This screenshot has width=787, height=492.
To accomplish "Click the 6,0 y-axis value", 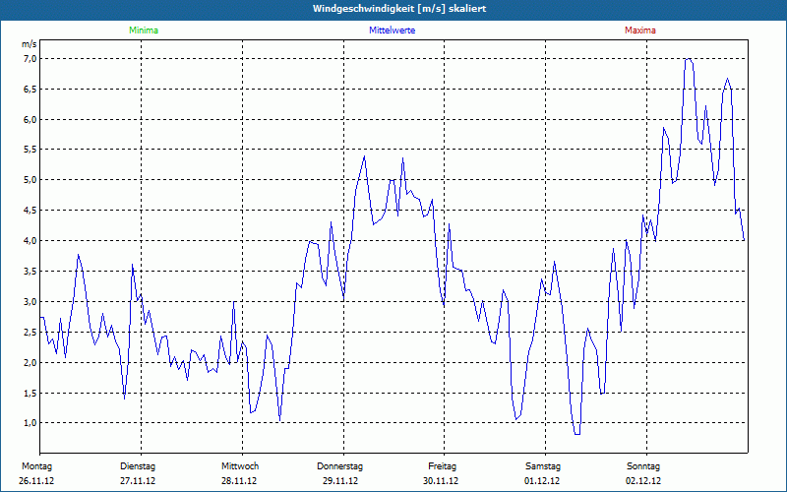I will (30, 119).
